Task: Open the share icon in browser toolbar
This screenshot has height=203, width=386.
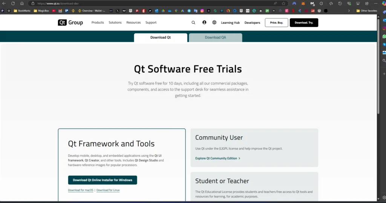Action: tap(367, 3)
